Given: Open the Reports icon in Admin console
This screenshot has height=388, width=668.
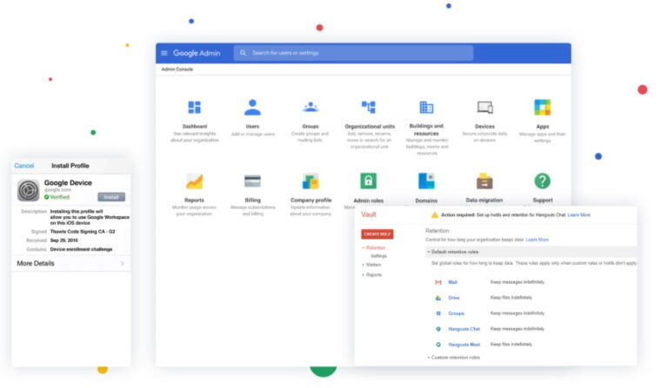Looking at the screenshot, I should point(194,181).
